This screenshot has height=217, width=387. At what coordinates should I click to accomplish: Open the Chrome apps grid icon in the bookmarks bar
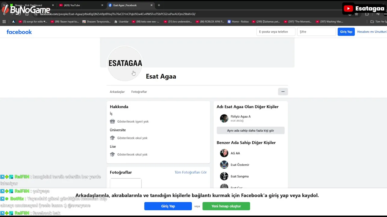[x=4, y=22]
